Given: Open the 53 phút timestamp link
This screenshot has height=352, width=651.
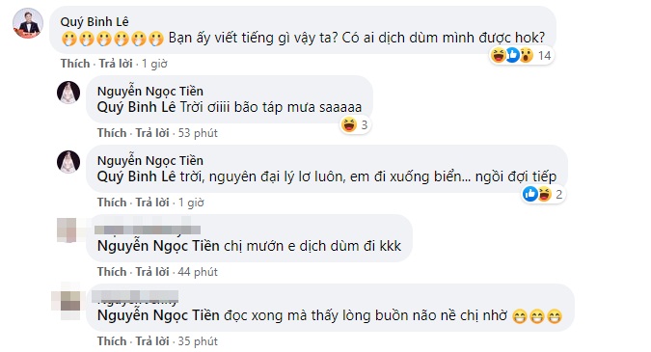Looking at the screenshot, I should pyautogui.click(x=198, y=133).
